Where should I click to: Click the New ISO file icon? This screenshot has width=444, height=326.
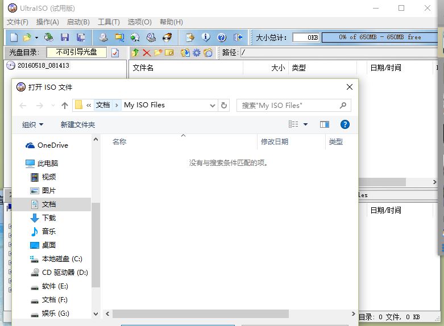(14, 37)
